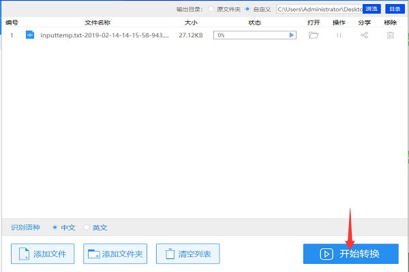Viewport: 409px width, 272px height.
Task: Click row number 1 in the list
Action: point(12,35)
